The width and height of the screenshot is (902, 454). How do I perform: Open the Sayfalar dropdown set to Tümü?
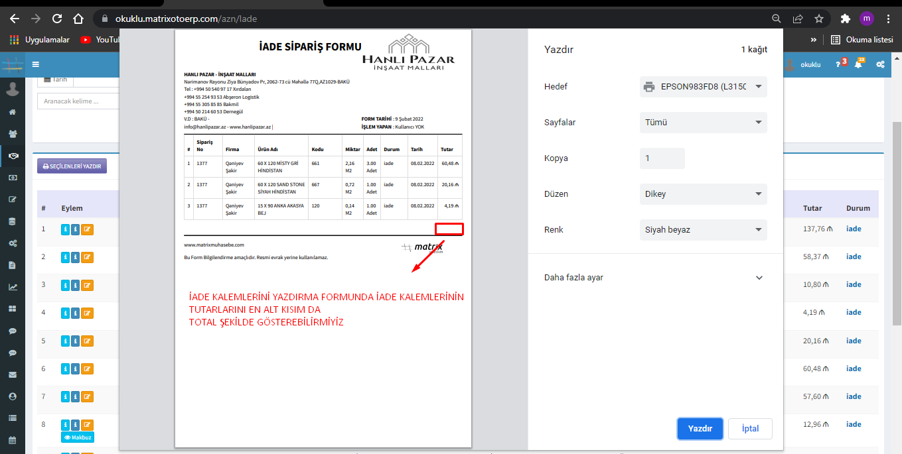tap(703, 123)
